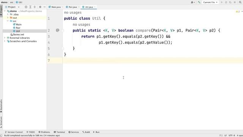Image resolution: width=243 pixels, height=137 pixels.
Task: Expand External Libraries node
Action: pyautogui.click(x=5, y=38)
